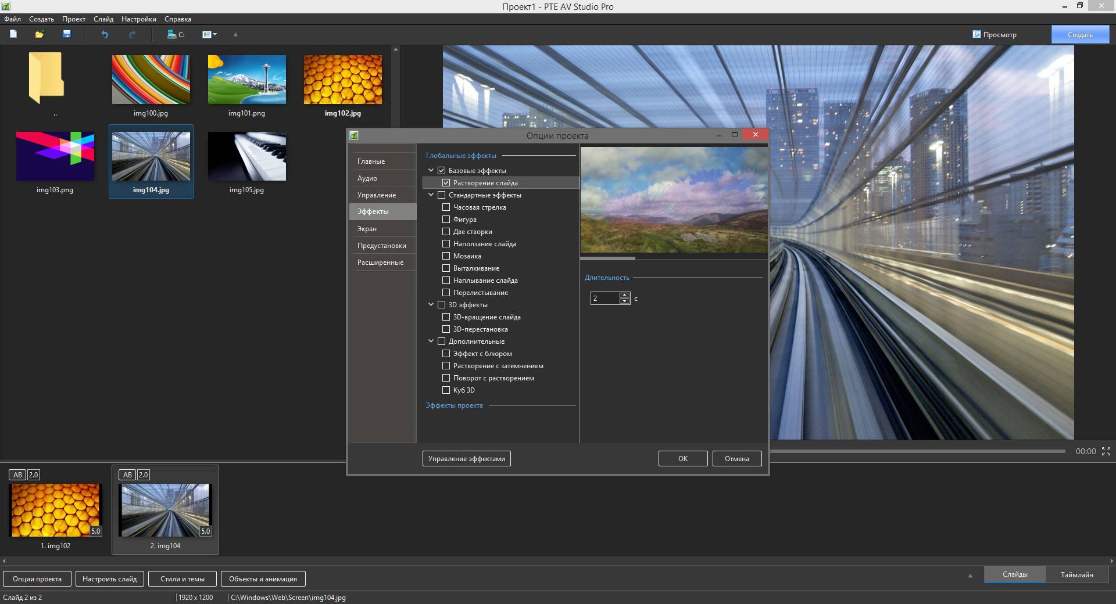
Task: Click the Undo arrow icon
Action: (x=105, y=34)
